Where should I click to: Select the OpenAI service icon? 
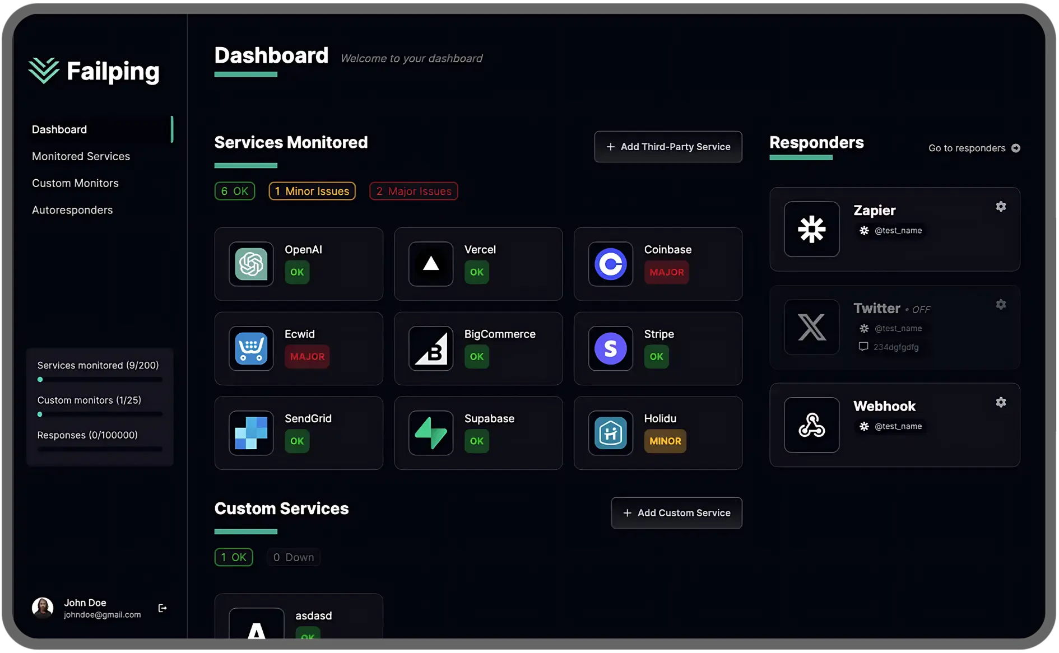point(250,264)
